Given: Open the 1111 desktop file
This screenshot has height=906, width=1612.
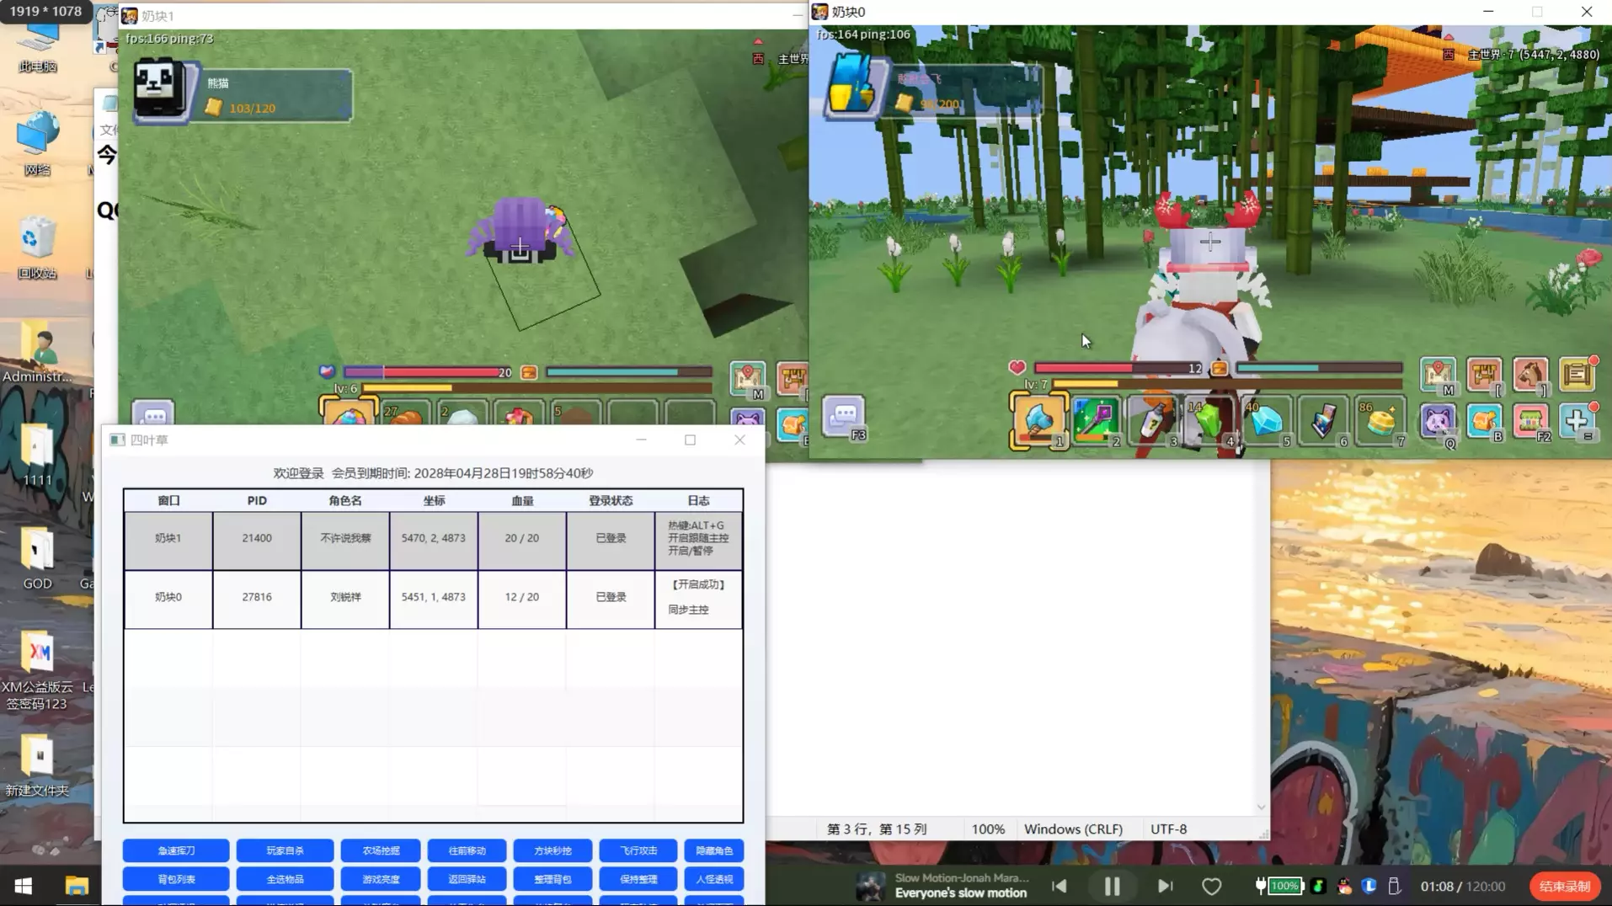Looking at the screenshot, I should [x=37, y=456].
